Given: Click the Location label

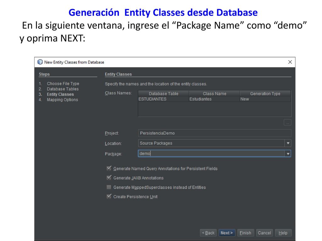Looking at the screenshot, I should 113,143.
